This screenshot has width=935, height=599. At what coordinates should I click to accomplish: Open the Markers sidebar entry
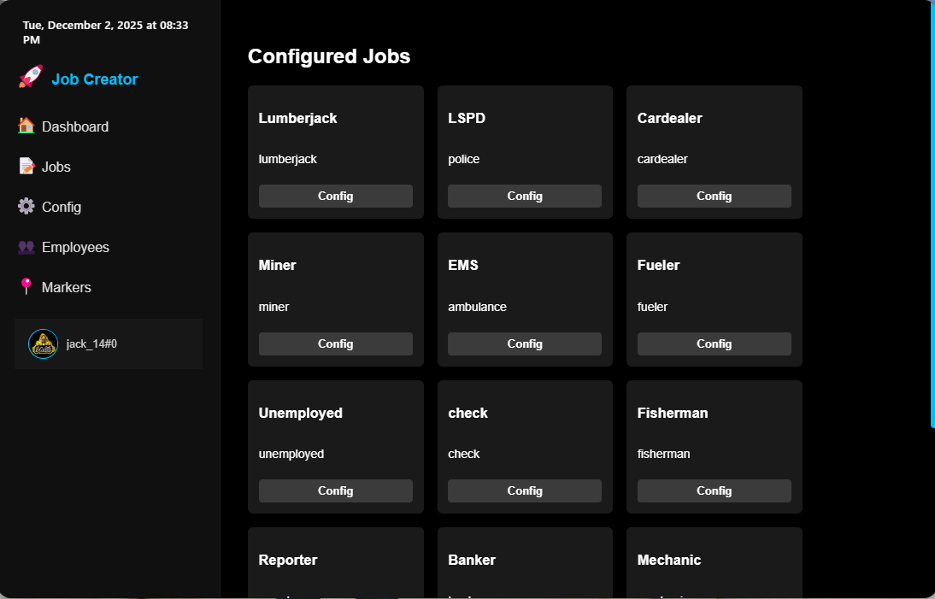(65, 286)
